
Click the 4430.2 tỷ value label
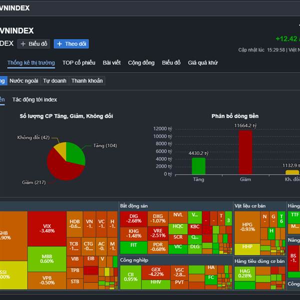pyautogui.click(x=198, y=153)
